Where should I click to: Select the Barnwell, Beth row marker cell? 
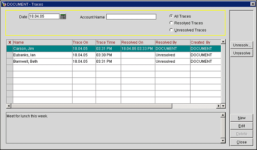[10, 61]
